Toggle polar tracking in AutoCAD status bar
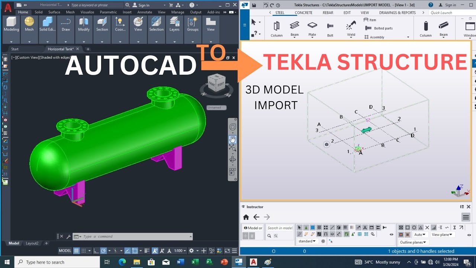The image size is (476, 268). click(x=104, y=251)
